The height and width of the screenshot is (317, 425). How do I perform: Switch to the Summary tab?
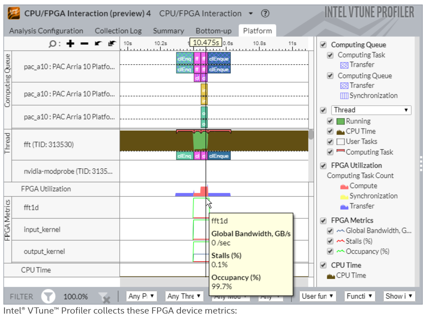click(x=168, y=31)
